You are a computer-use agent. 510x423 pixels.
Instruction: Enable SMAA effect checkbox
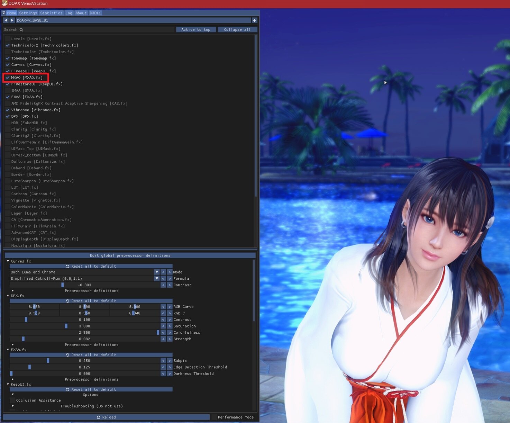click(7, 90)
